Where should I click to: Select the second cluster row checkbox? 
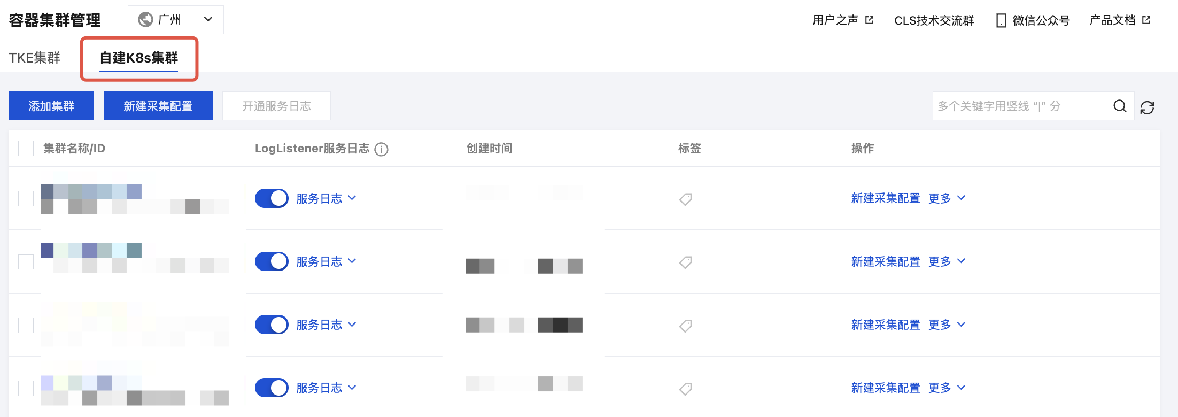(26, 262)
